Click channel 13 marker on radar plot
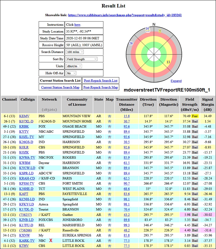This screenshot has width=216, height=249. pyautogui.click(x=168, y=62)
